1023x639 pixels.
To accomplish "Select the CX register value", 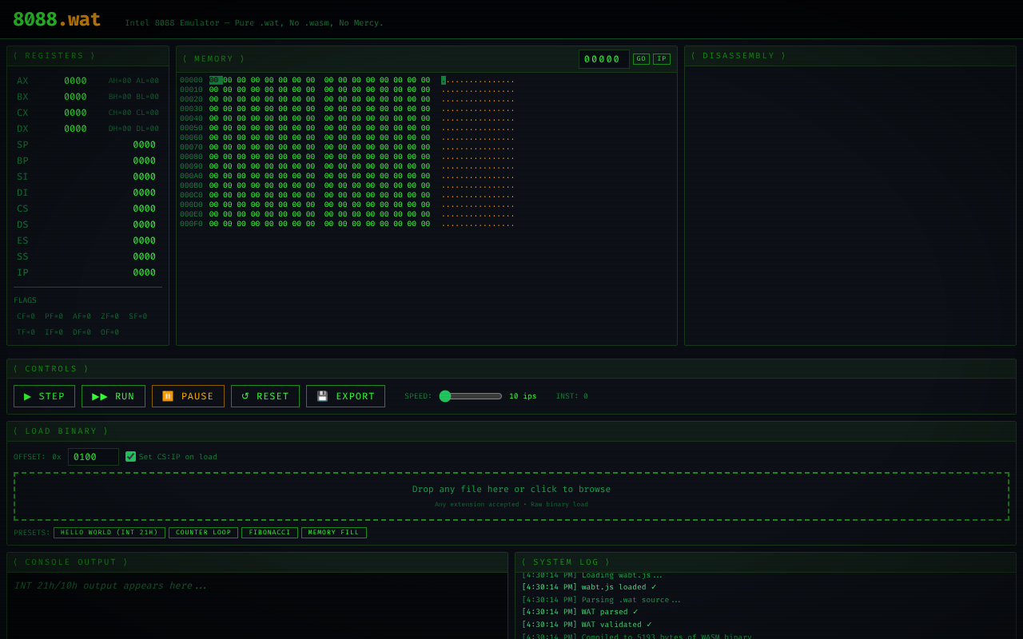I will pos(75,113).
